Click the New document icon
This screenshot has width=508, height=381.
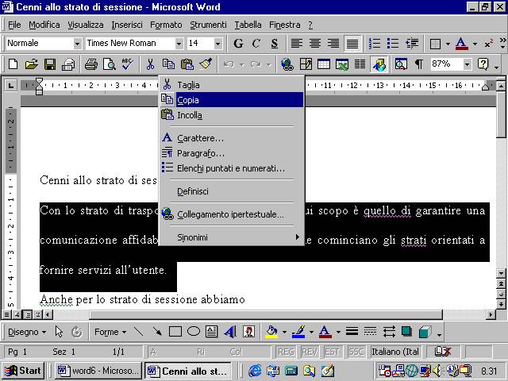pyautogui.click(x=13, y=64)
